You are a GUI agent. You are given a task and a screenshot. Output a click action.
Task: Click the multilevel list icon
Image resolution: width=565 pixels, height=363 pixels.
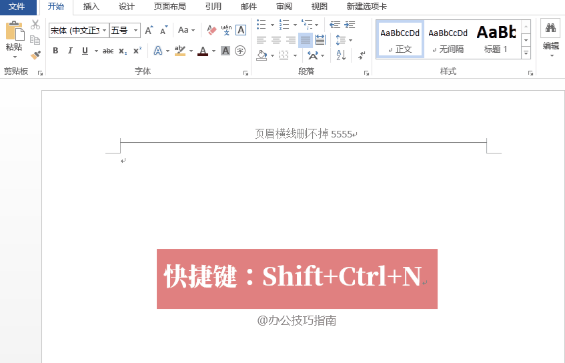point(307,25)
